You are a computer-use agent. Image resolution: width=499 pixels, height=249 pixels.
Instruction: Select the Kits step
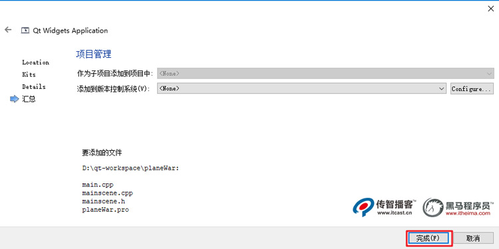point(29,74)
